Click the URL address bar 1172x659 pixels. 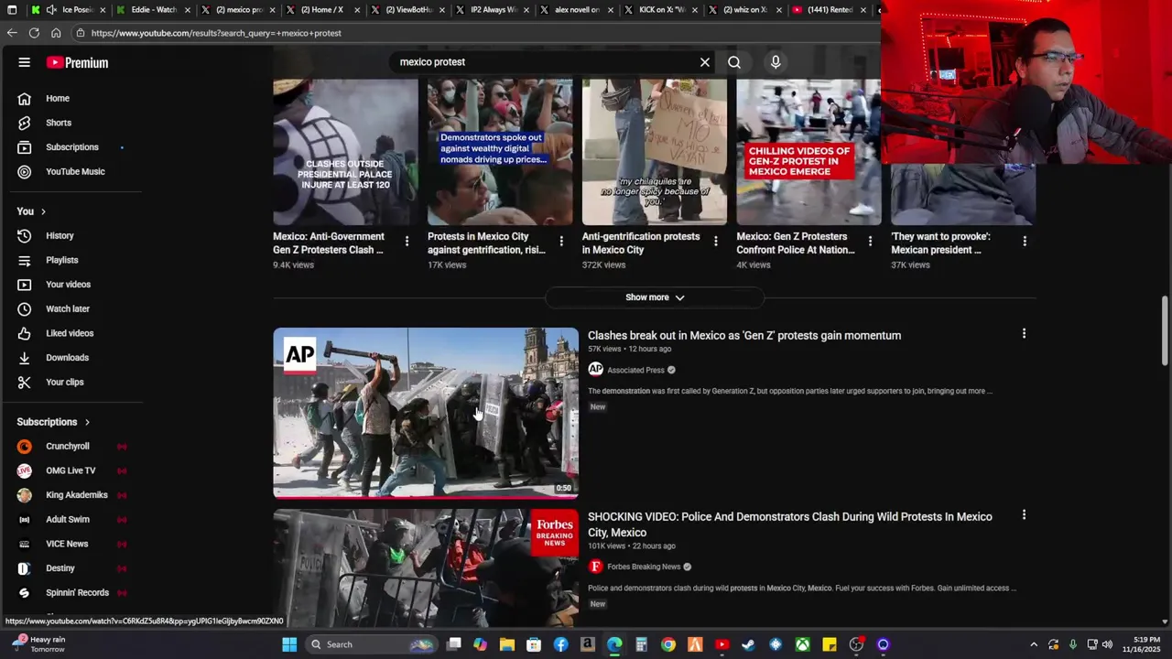coord(476,33)
